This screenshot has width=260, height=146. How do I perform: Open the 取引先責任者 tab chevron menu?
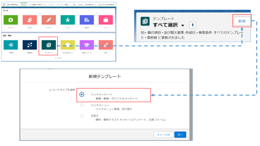click(x=95, y=5)
